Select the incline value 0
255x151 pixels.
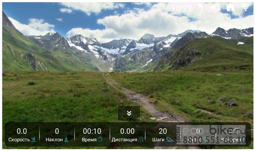(57, 131)
